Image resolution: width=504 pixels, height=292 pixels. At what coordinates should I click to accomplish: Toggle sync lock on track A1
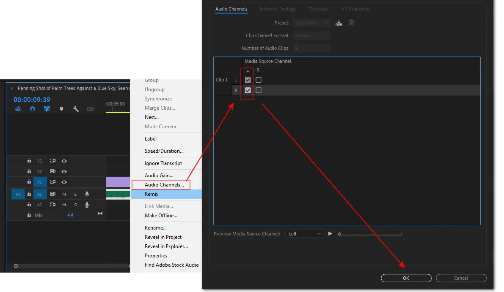tap(53, 194)
